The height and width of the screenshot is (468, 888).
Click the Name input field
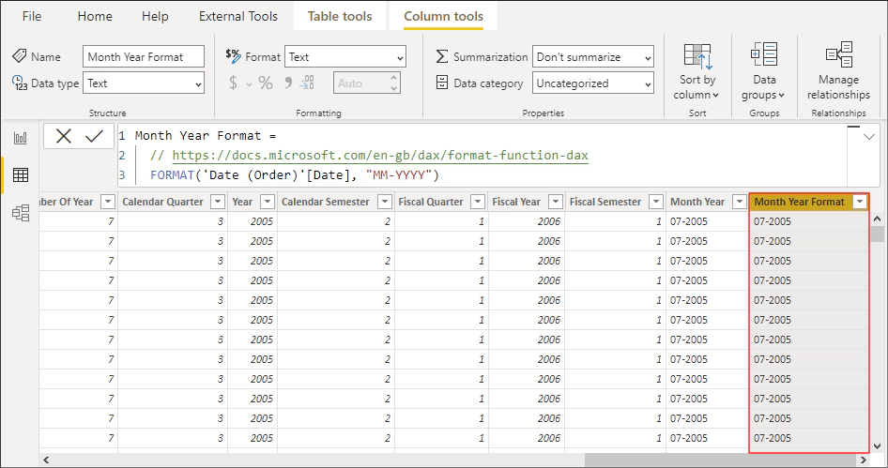(x=144, y=56)
